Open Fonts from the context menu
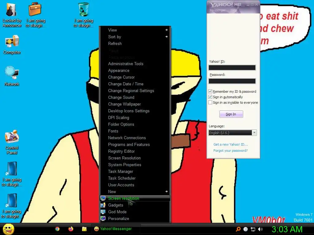This screenshot has width=314, height=235. click(x=135, y=131)
